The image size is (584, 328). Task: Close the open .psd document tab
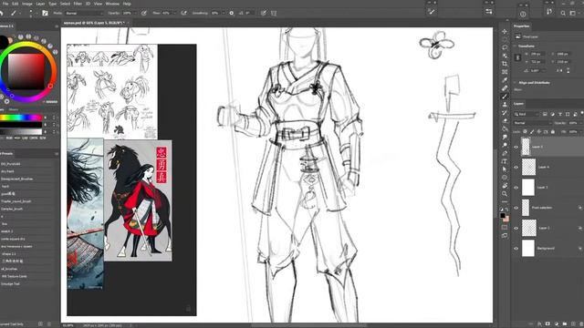(x=128, y=23)
